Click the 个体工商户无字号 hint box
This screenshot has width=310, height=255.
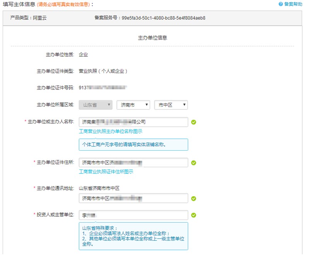pyautogui.click(x=133, y=144)
